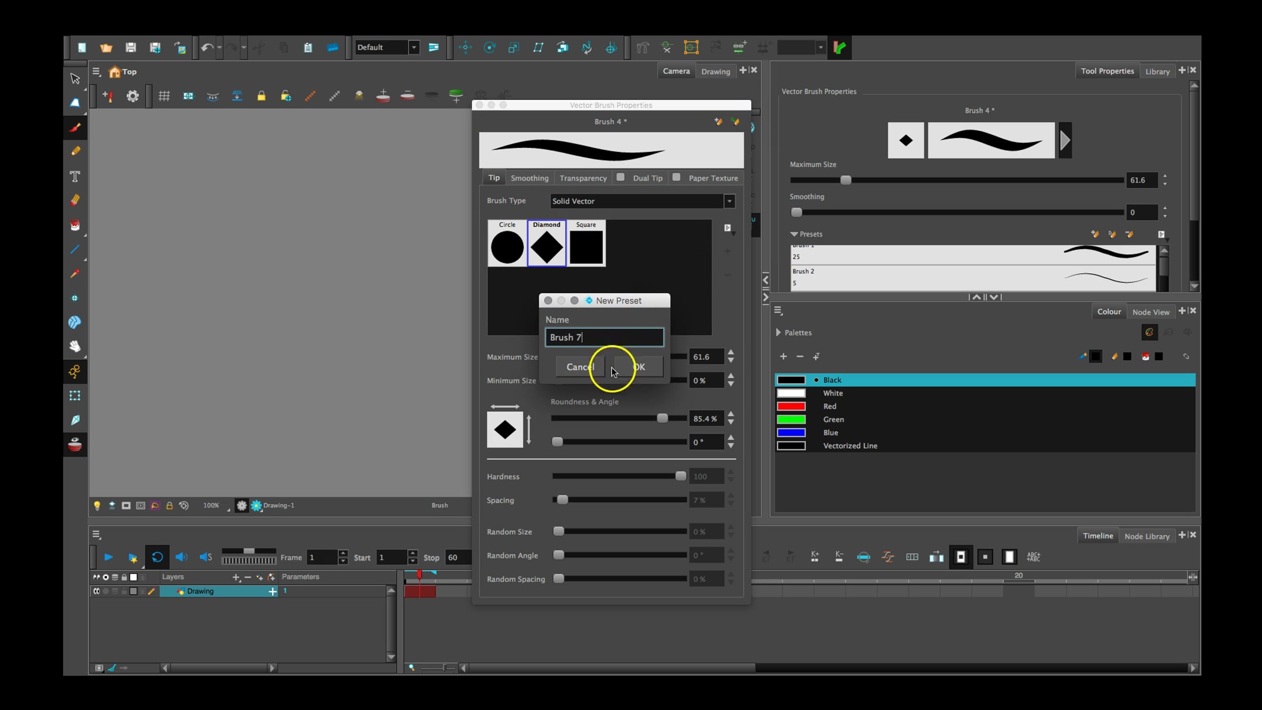1262x710 pixels.
Task: Open the Brush Type dropdown
Action: [x=729, y=201]
